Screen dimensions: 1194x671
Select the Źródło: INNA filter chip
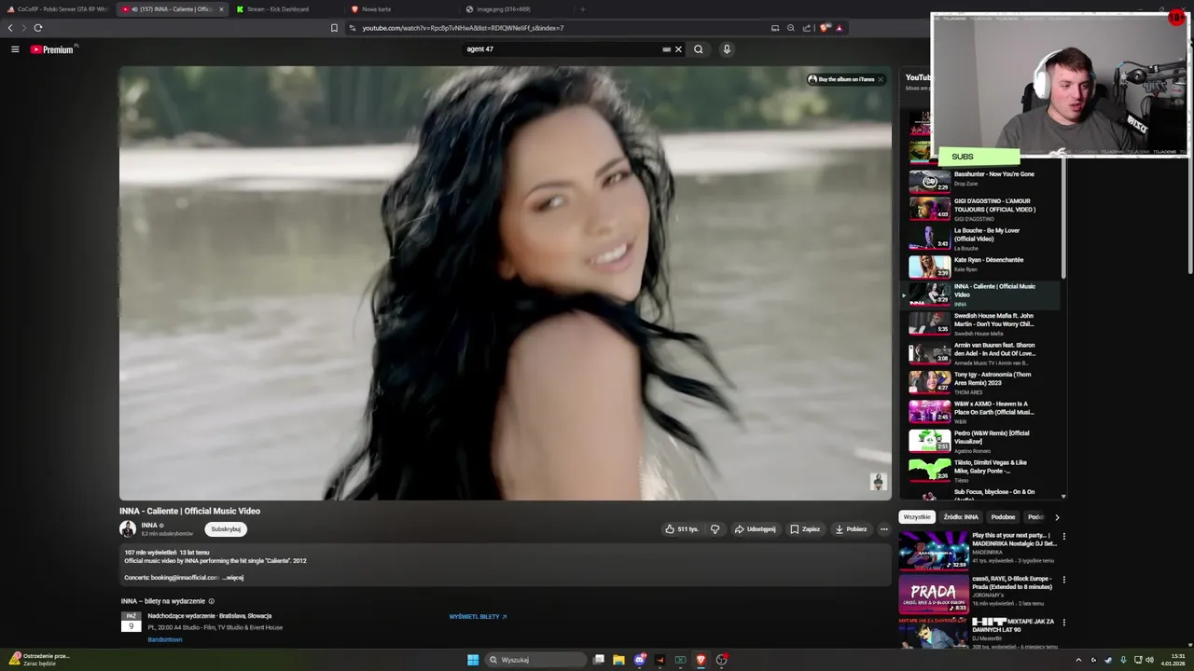coord(961,517)
